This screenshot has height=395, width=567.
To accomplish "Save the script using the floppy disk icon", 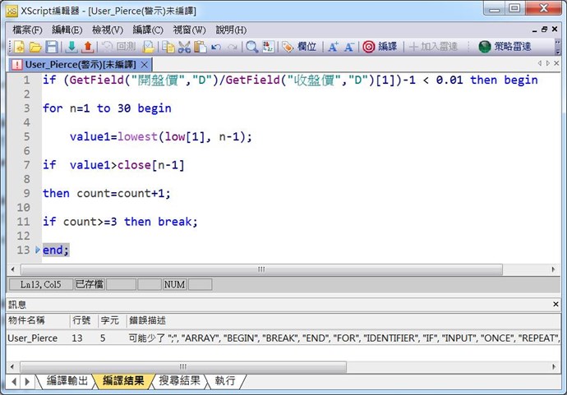I will 52,48.
